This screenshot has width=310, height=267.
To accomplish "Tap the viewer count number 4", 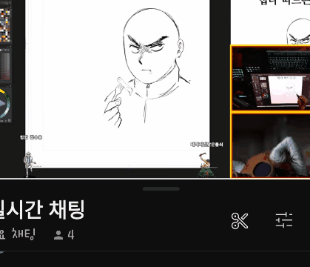I will pos(71,235).
